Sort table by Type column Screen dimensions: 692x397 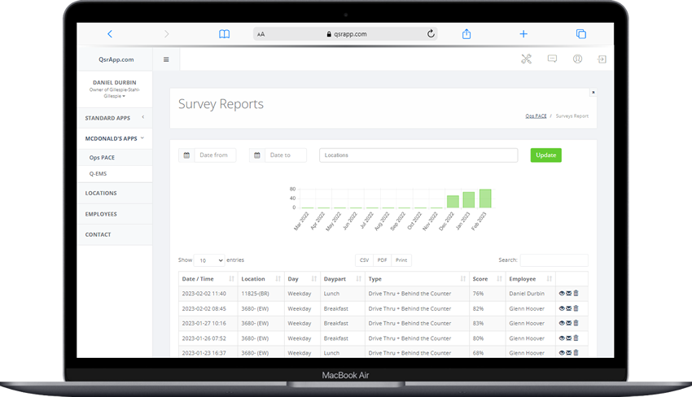(x=417, y=279)
